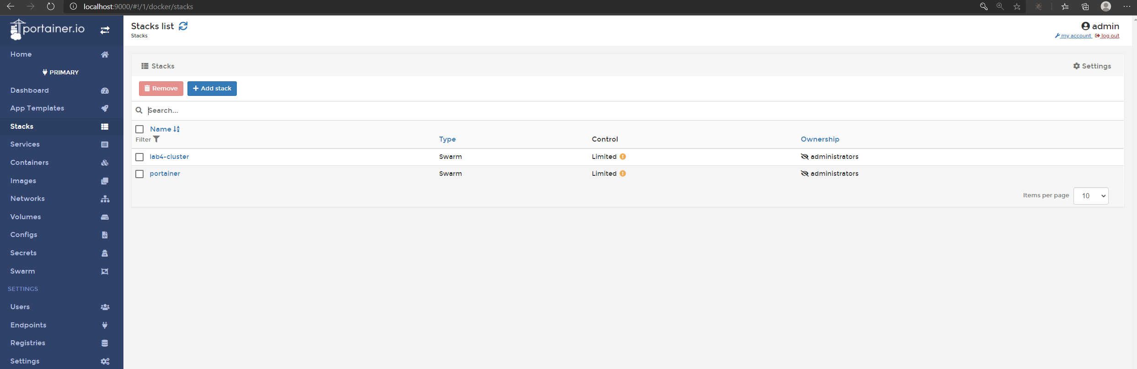Sort by the Ownership column header
This screenshot has width=1137, height=369.
coord(820,139)
